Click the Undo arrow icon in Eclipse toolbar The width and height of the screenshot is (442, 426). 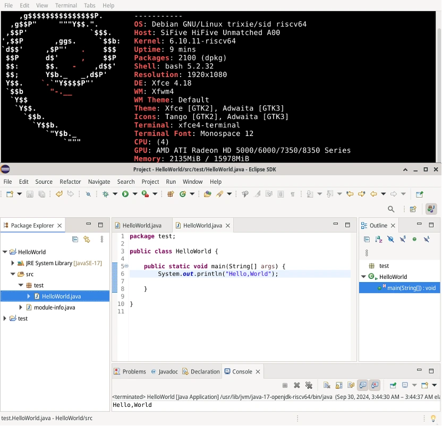59,194
